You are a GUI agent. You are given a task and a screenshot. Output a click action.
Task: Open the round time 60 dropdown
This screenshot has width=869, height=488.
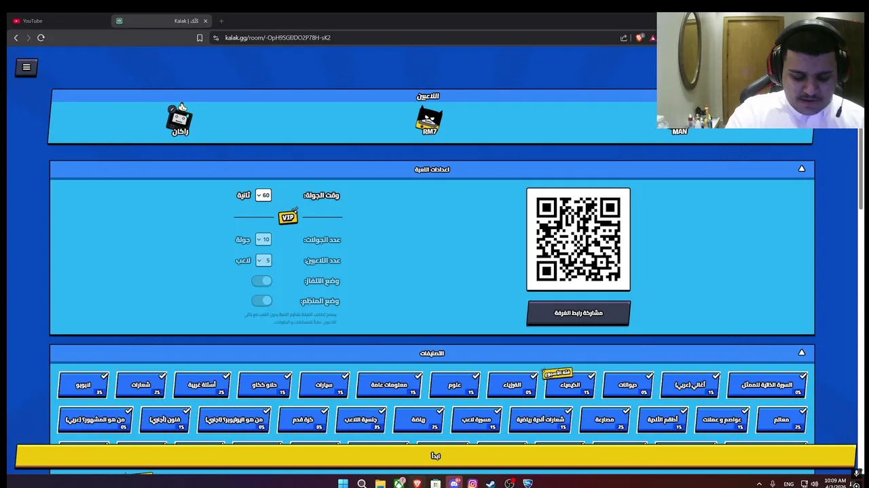coord(263,195)
